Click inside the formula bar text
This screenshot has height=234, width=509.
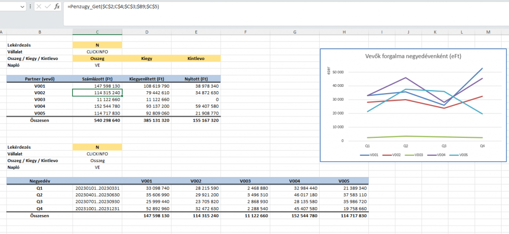point(249,6)
